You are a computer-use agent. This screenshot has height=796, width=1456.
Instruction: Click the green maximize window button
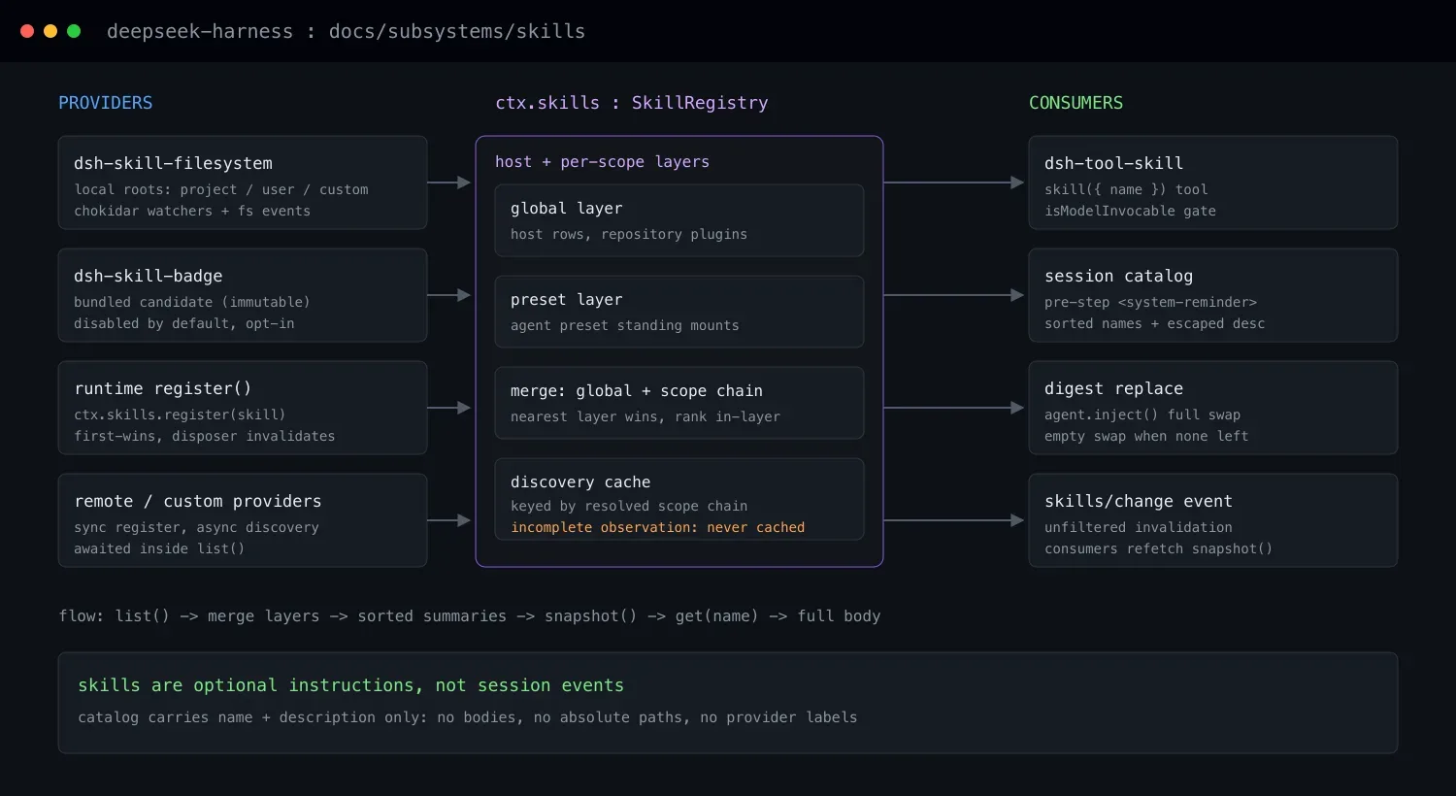(74, 31)
